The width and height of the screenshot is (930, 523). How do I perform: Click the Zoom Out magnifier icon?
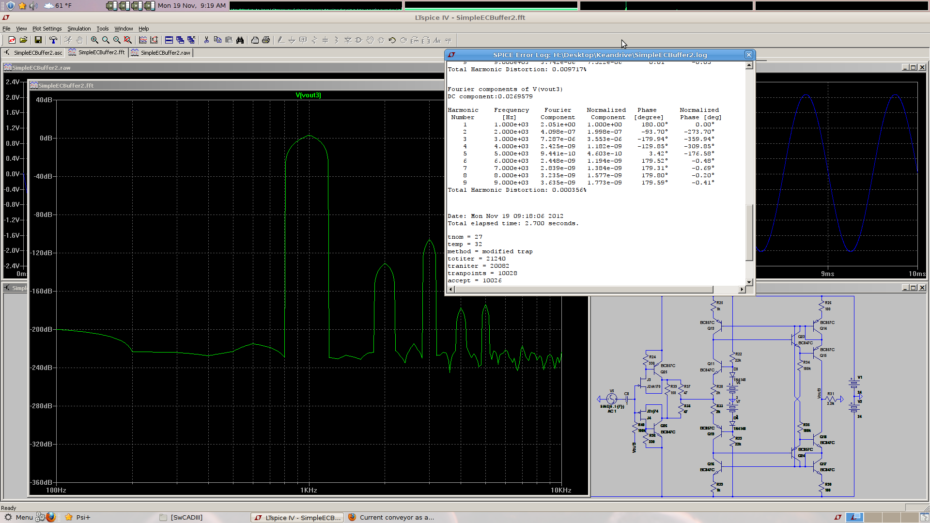pyautogui.click(x=117, y=40)
